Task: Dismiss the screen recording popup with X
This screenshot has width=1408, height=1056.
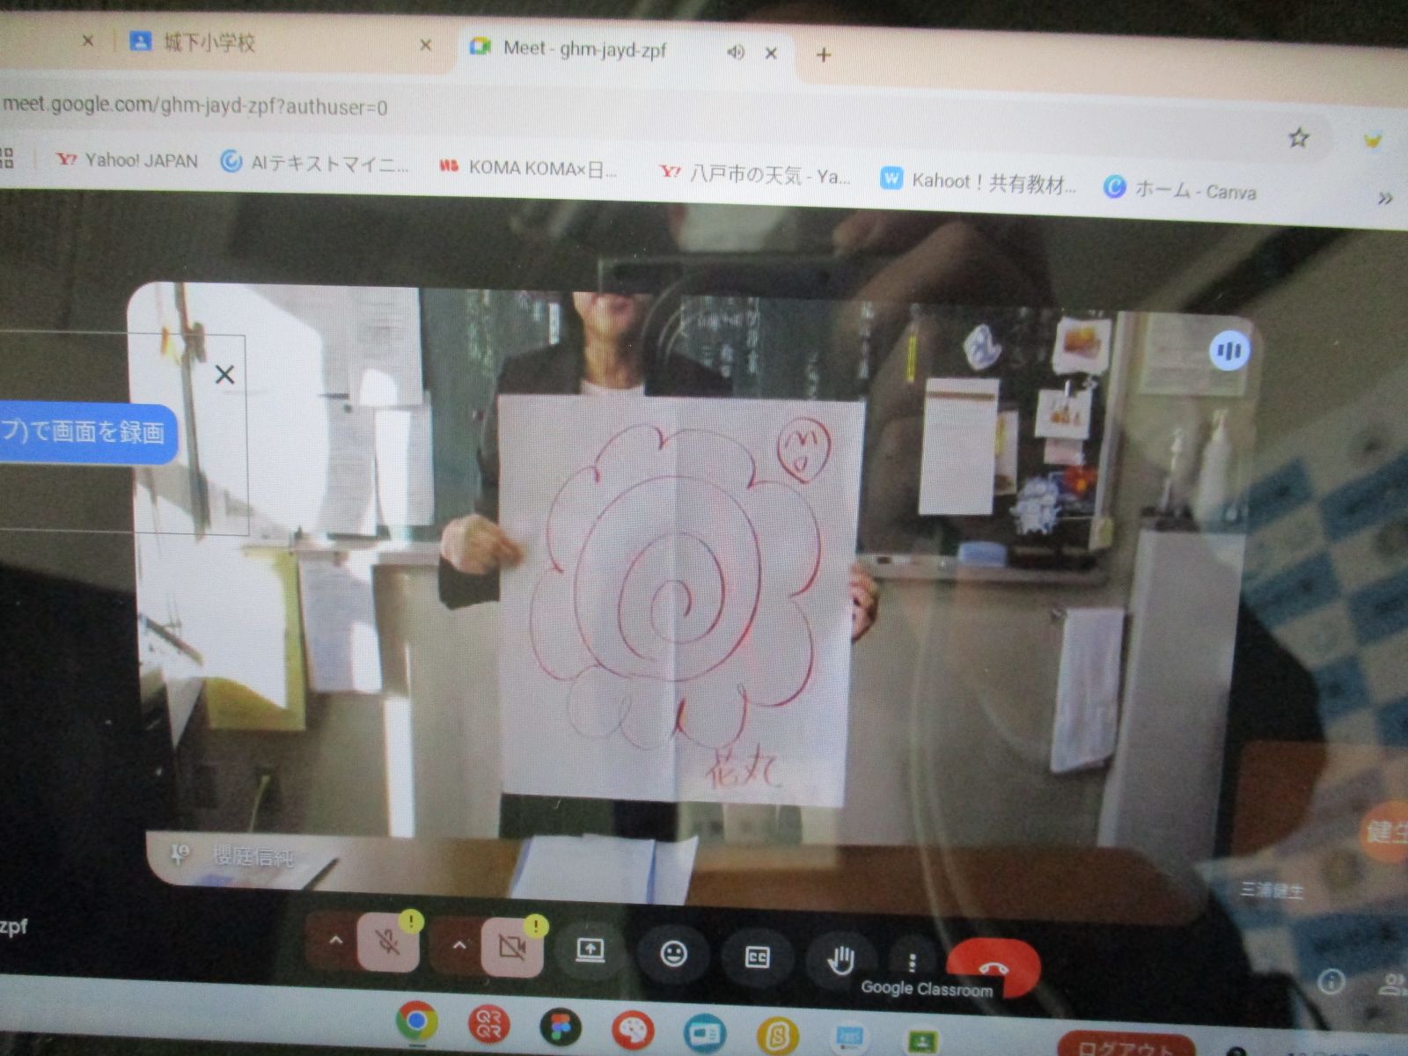Action: [224, 375]
